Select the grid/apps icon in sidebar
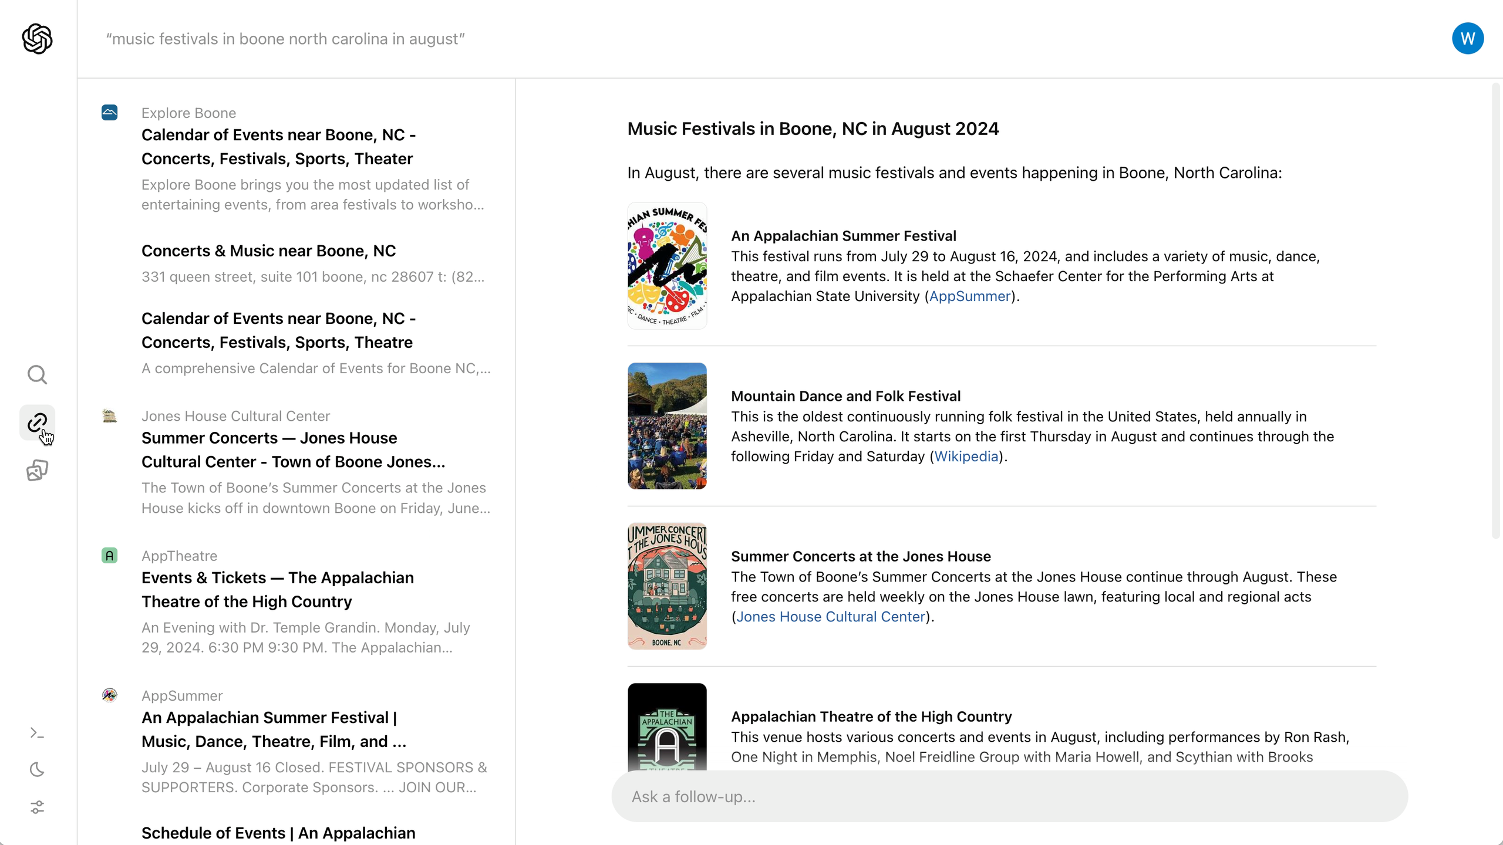 click(38, 471)
